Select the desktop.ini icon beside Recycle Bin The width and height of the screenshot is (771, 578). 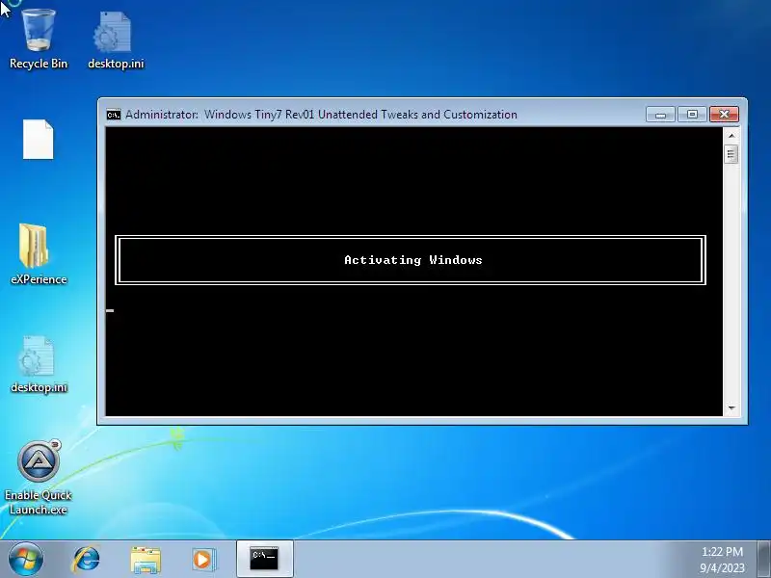click(x=116, y=40)
